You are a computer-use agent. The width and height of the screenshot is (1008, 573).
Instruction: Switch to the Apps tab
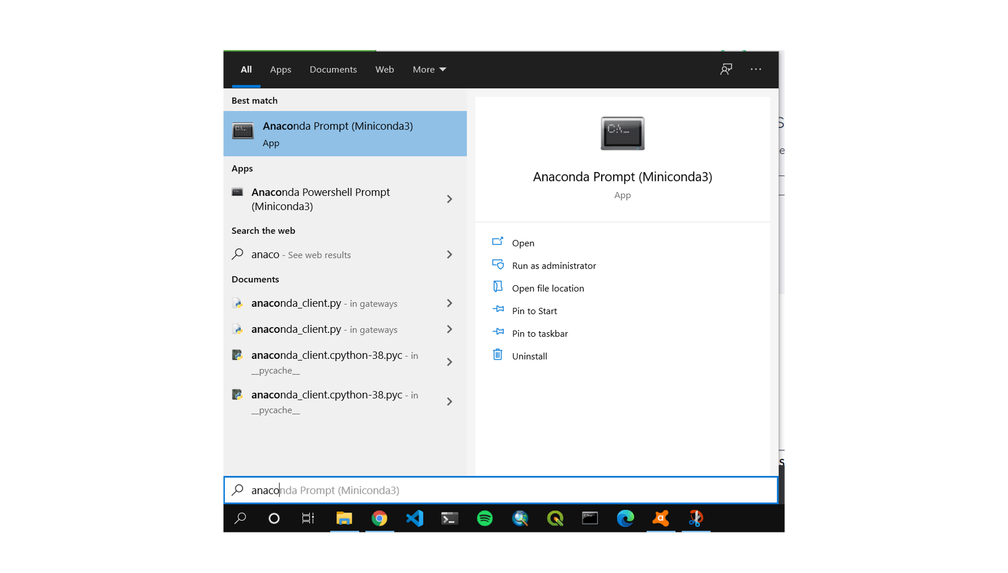(280, 69)
